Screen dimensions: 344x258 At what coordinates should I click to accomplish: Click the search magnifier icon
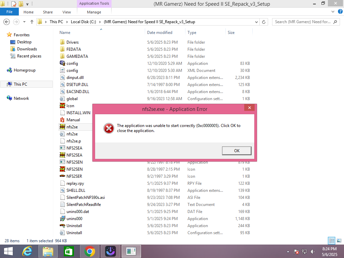pos(335,22)
